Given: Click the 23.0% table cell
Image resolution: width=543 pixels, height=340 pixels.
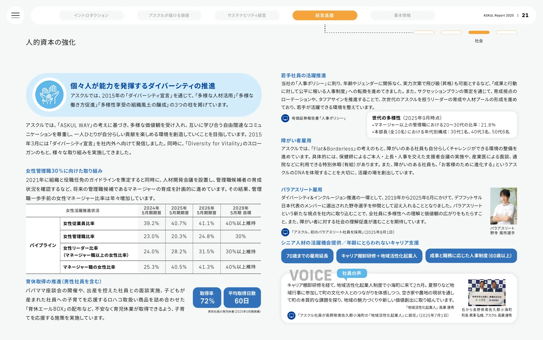Looking at the screenshot, I should (151, 237).
